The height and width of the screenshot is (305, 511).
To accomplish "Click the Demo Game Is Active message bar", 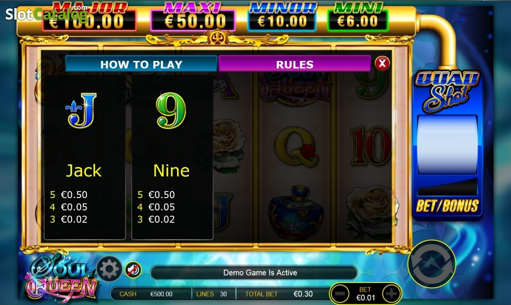I will (254, 273).
